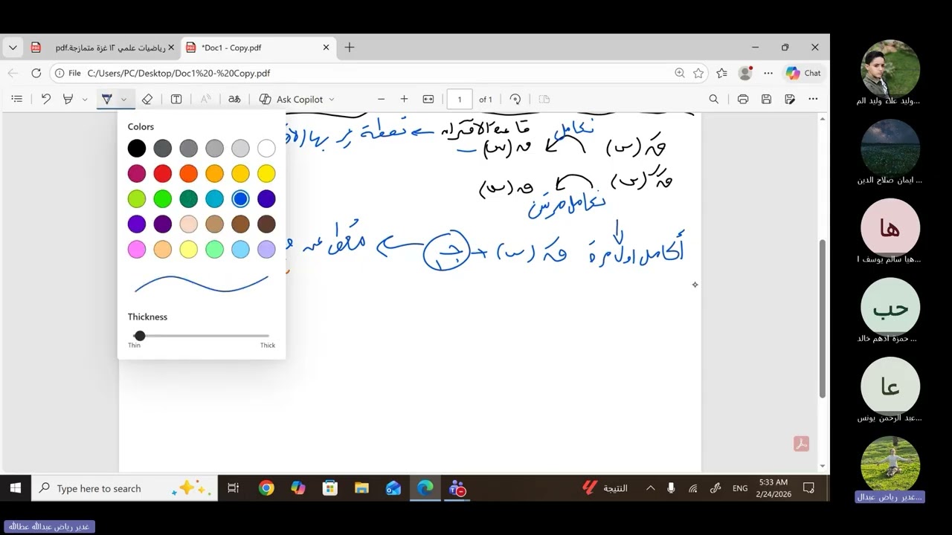Click the PDF page number field
952x535 pixels.
(x=460, y=99)
